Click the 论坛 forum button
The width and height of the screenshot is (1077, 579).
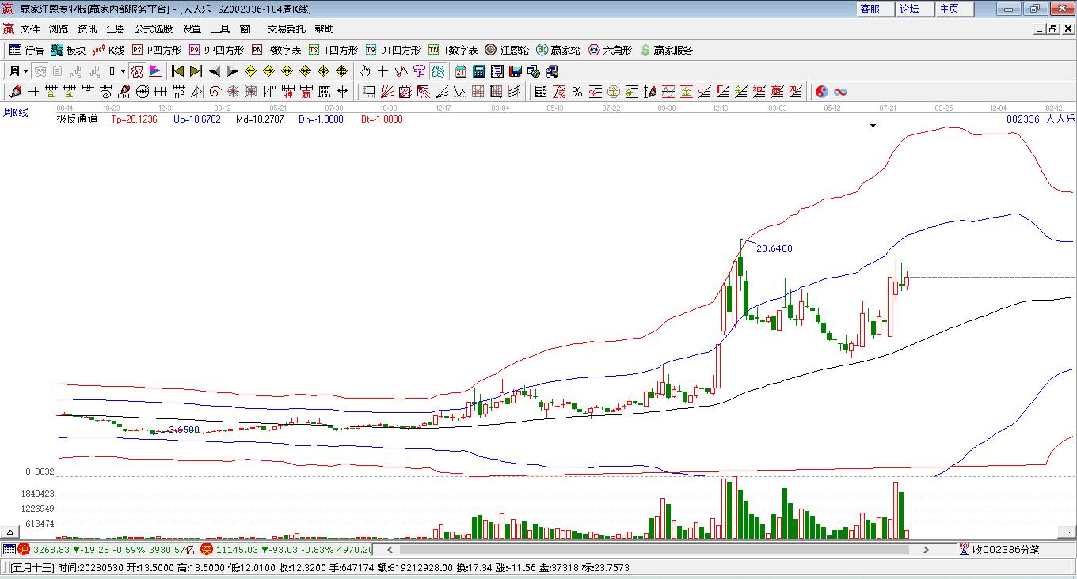click(x=909, y=9)
